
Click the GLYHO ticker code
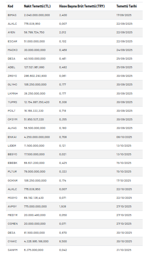12,84
